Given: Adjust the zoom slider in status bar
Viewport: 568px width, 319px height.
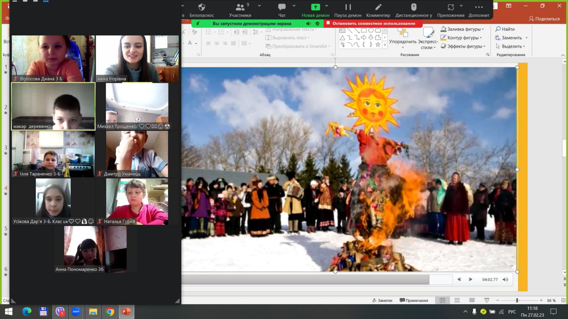Looking at the screenshot, I should click(x=517, y=300).
